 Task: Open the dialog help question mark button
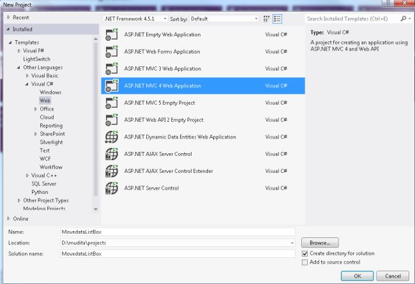coord(388,3)
